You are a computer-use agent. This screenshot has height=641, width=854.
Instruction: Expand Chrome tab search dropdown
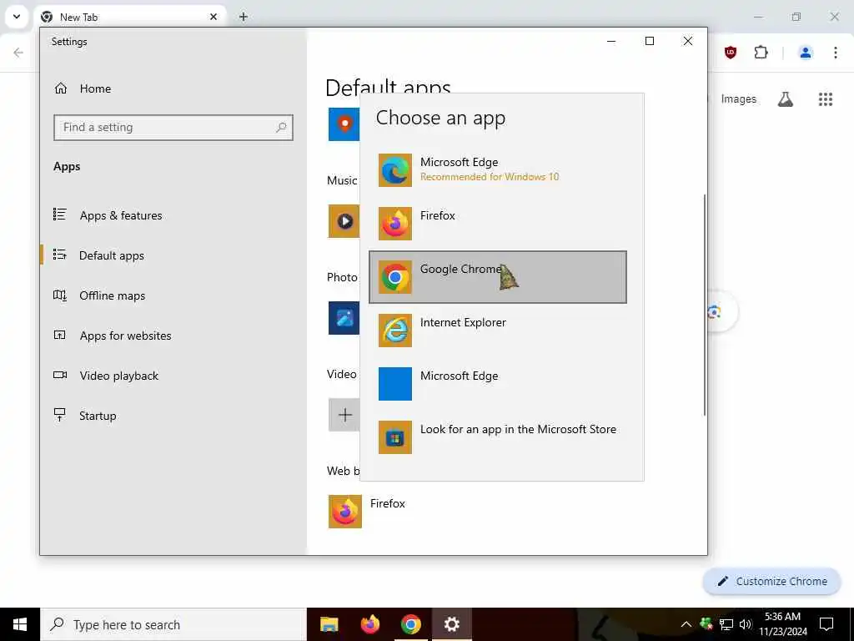pyautogui.click(x=17, y=17)
